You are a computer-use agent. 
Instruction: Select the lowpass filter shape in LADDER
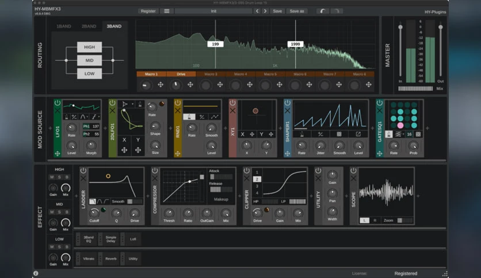coord(92,202)
